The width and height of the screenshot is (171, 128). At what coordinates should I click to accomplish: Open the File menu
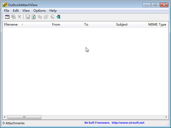coord(6,11)
